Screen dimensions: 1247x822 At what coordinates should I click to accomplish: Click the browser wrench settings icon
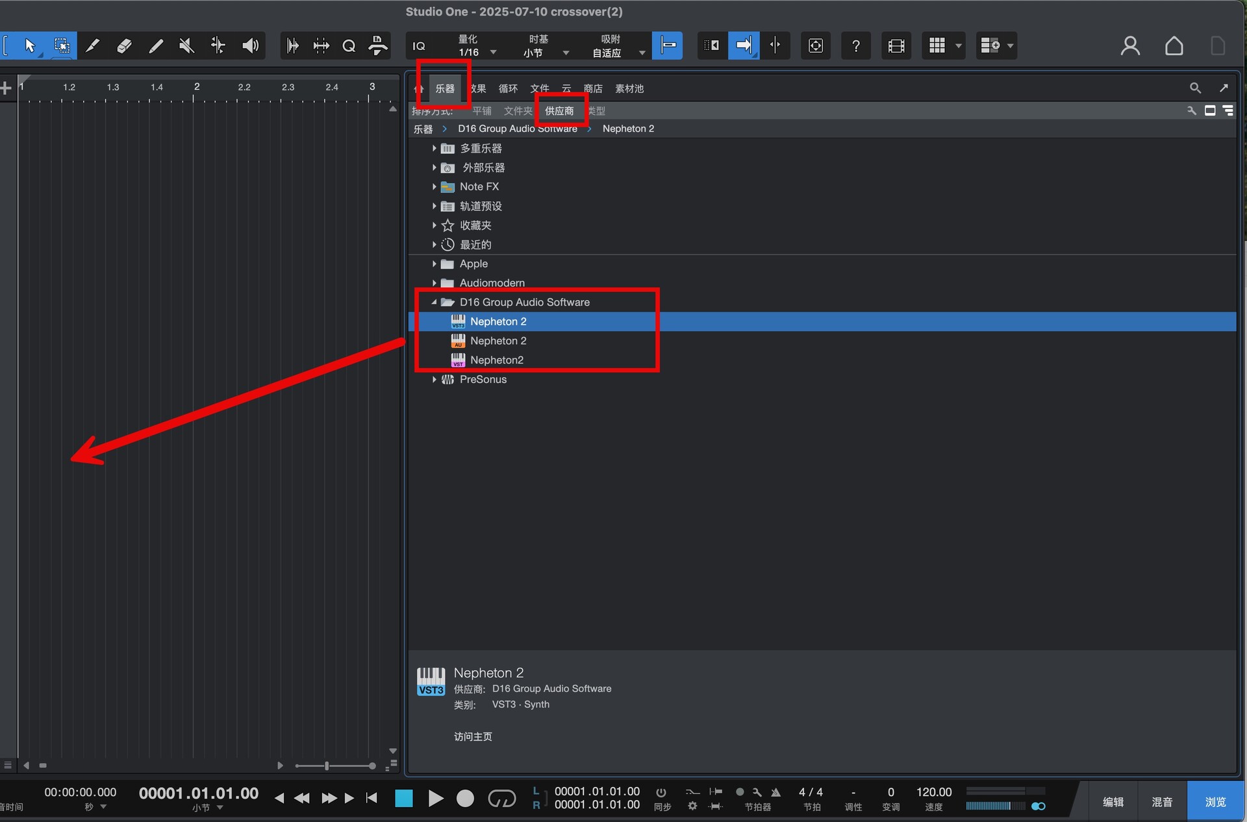tap(1192, 110)
